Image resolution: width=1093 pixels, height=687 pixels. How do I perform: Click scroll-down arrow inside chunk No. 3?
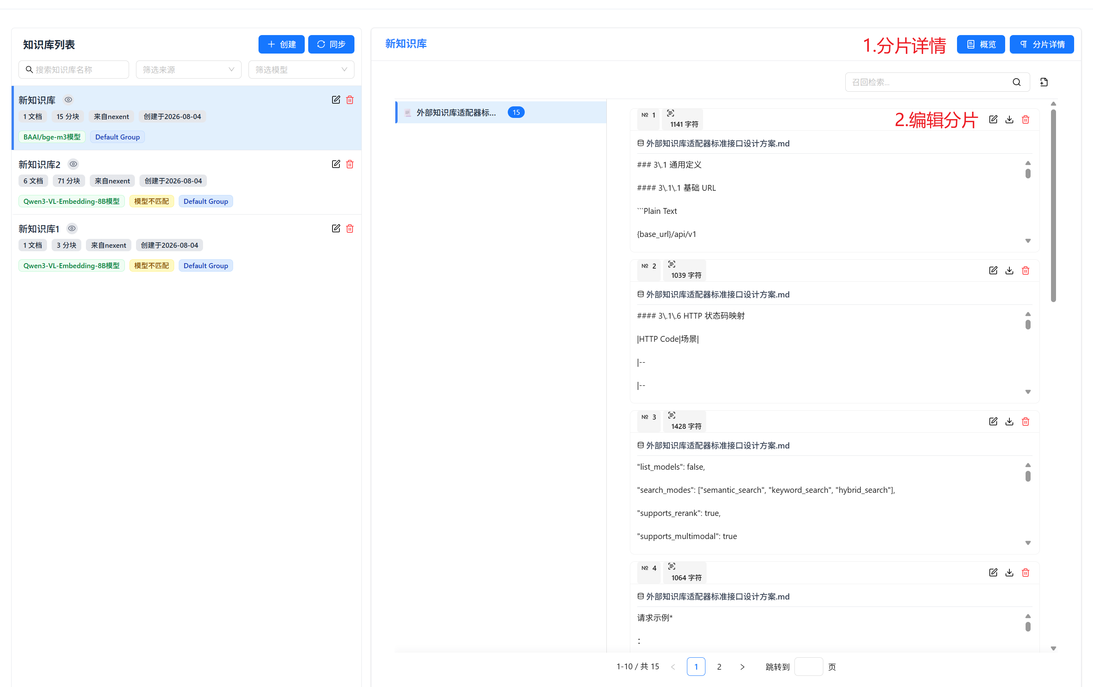tap(1028, 544)
